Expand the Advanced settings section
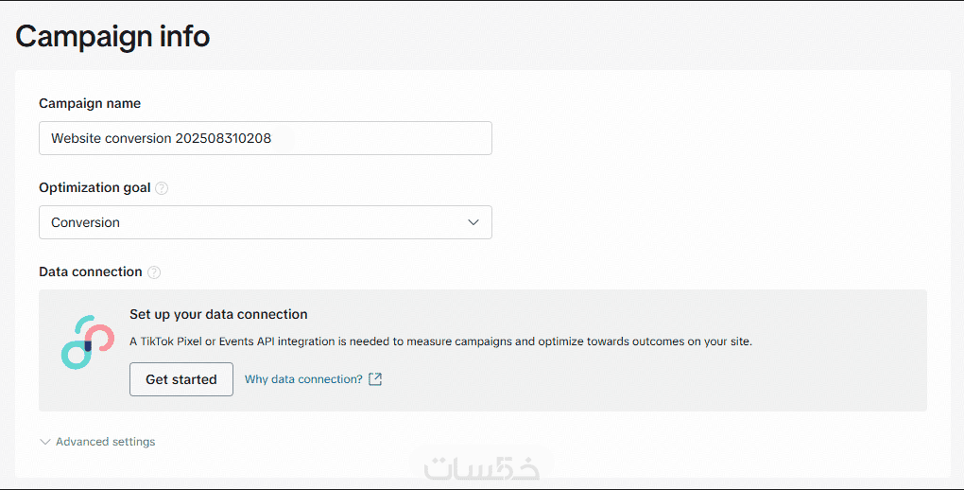This screenshot has width=964, height=490. pos(105,442)
